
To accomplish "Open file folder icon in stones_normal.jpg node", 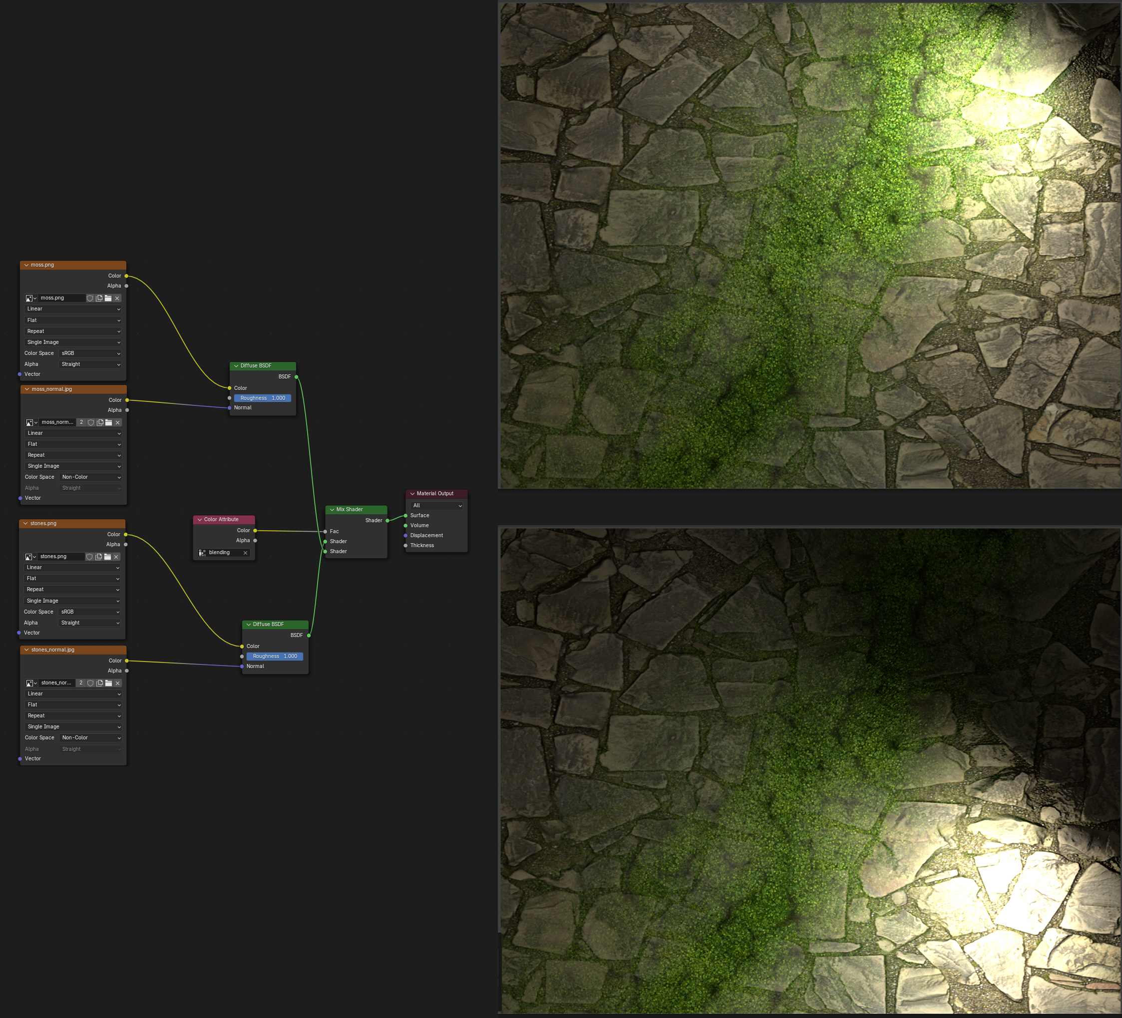I will tap(108, 683).
